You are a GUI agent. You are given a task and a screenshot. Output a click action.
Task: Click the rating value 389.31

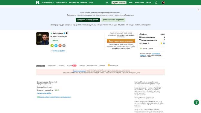coord(162,34)
